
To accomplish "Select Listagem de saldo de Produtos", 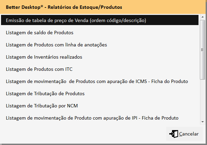I will pos(40,33).
